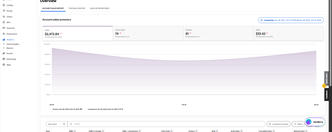Click info icon next to Auth Sales

242,131
